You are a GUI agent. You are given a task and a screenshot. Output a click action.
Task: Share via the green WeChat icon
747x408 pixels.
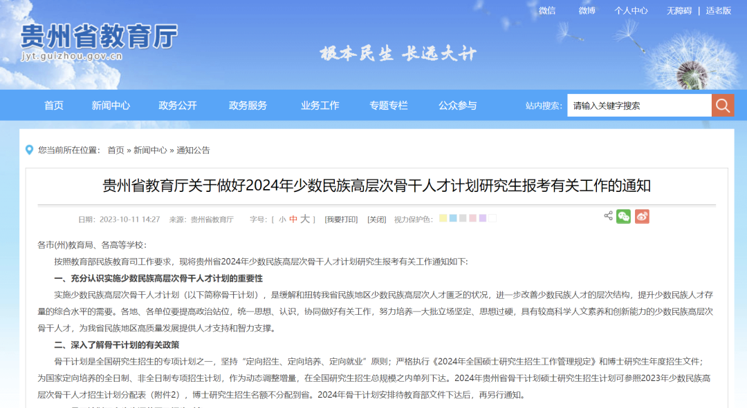(623, 217)
